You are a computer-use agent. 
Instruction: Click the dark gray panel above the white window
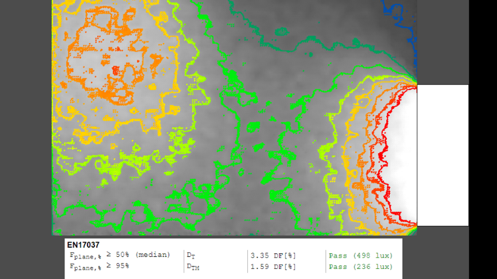point(442,42)
